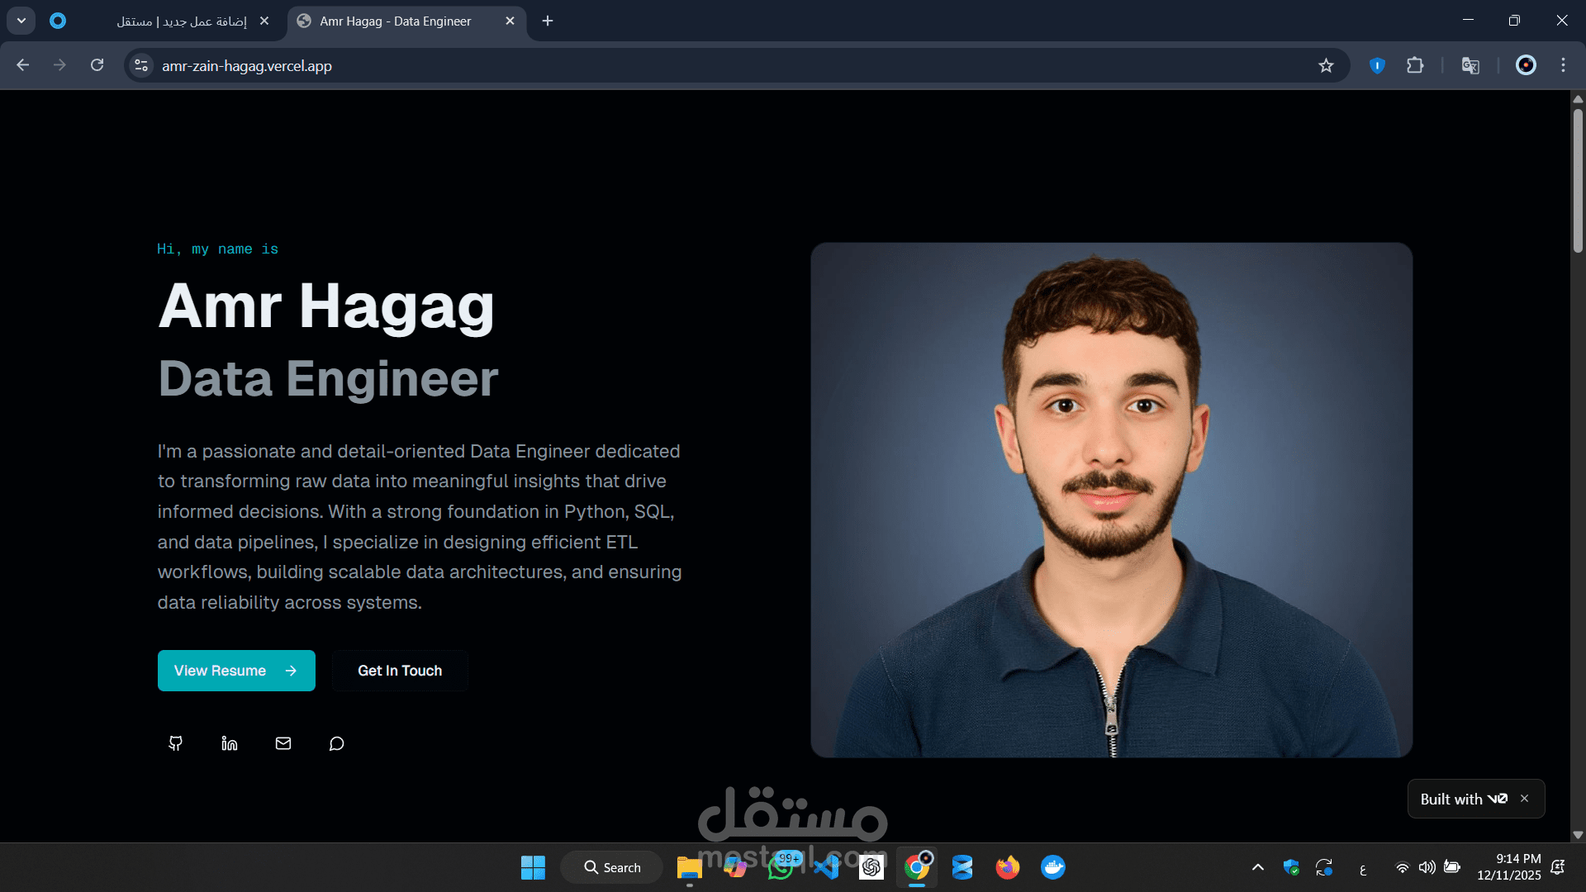This screenshot has width=1586, height=892.
Task: Open Chrome's three-dot menu
Action: (1563, 65)
